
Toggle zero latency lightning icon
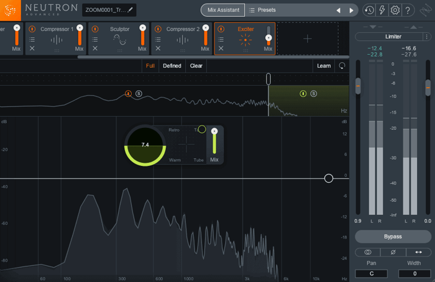382,11
